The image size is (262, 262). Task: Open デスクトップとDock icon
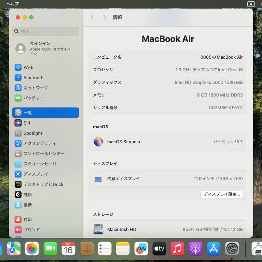pos(18,184)
